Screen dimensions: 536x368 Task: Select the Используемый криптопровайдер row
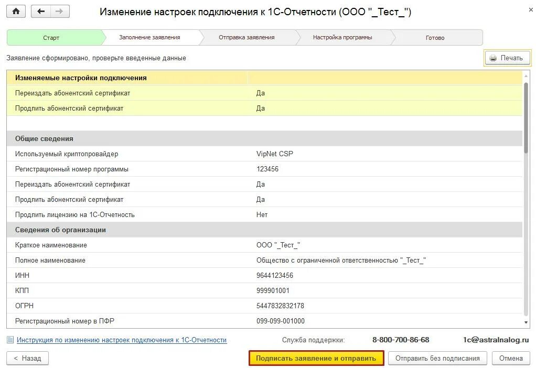coord(264,154)
